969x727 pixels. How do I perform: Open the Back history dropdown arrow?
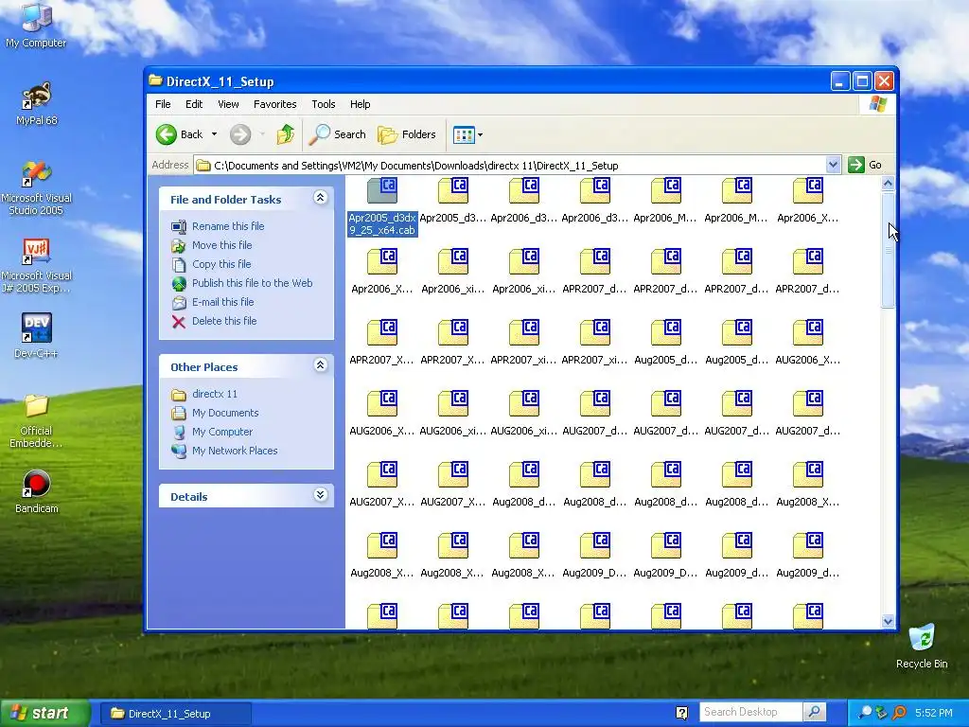214,134
